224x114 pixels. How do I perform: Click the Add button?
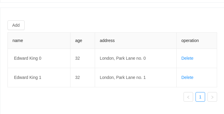16,25
